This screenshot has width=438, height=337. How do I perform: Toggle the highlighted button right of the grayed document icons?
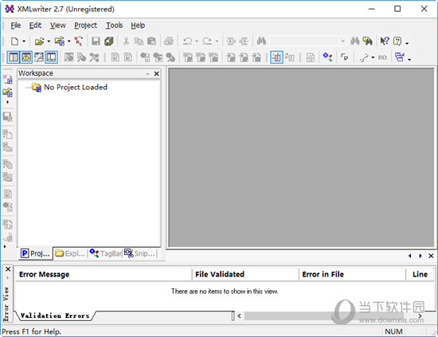tap(276, 57)
